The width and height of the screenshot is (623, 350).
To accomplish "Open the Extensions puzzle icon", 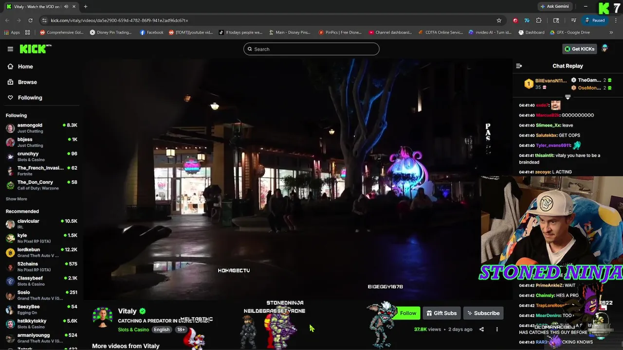I will click(x=539, y=20).
